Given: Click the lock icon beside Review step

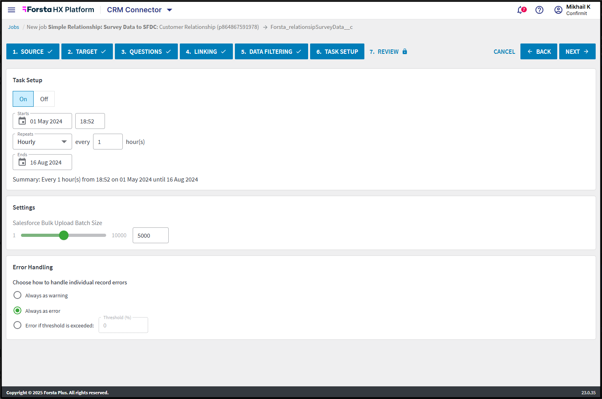Looking at the screenshot, I should pos(405,51).
